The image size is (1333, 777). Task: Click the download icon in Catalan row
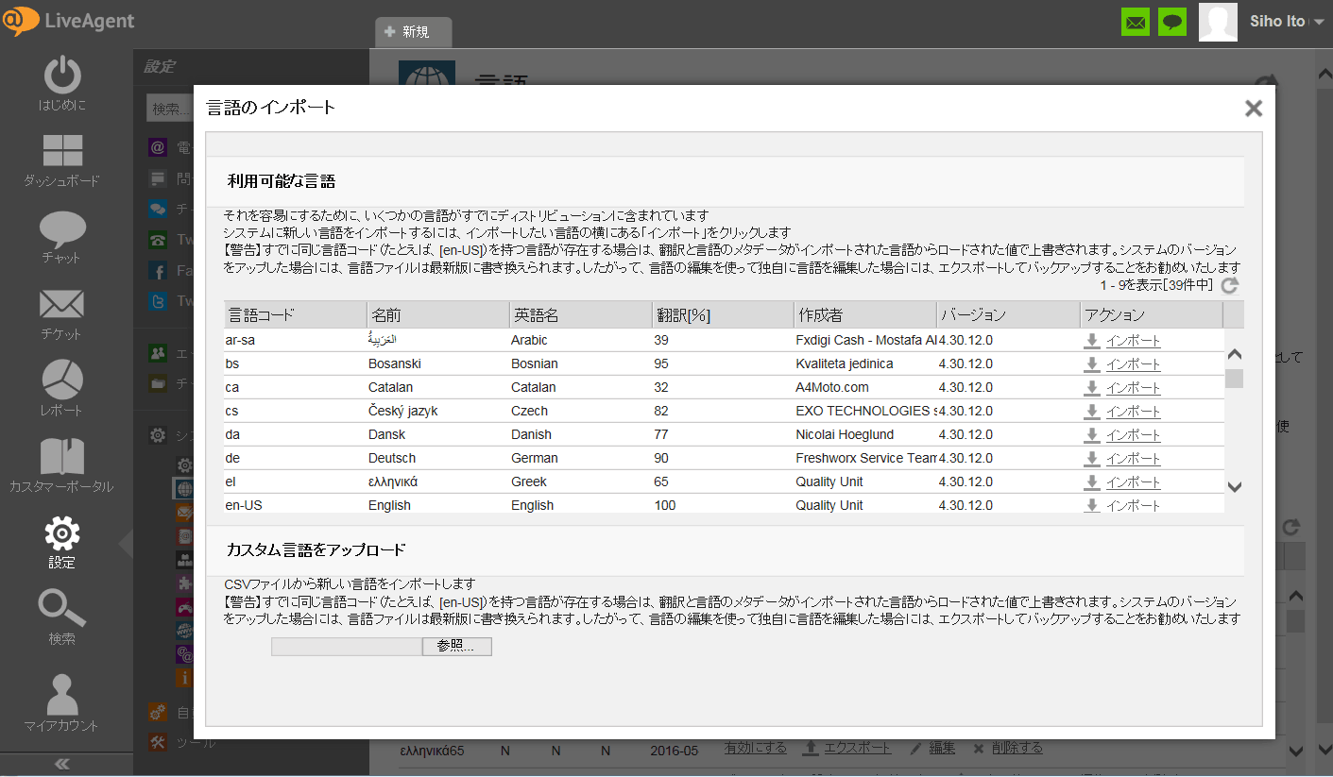point(1092,388)
